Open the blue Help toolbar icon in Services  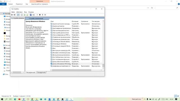coord(31,15)
